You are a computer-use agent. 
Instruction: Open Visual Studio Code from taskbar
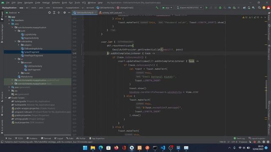(x=163, y=148)
